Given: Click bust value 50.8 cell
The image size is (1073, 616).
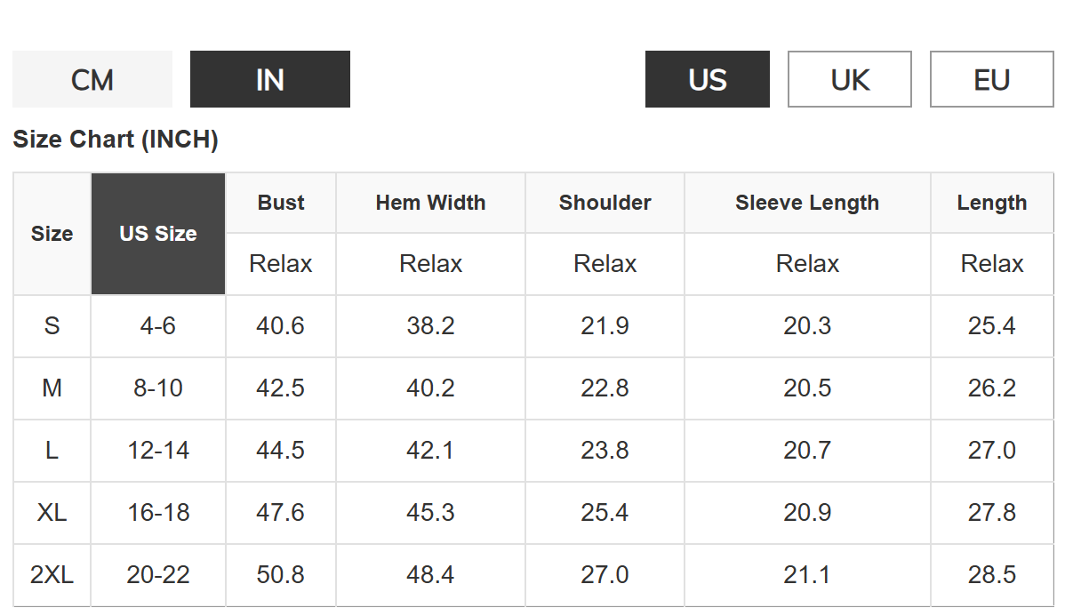Looking at the screenshot, I should (x=281, y=575).
